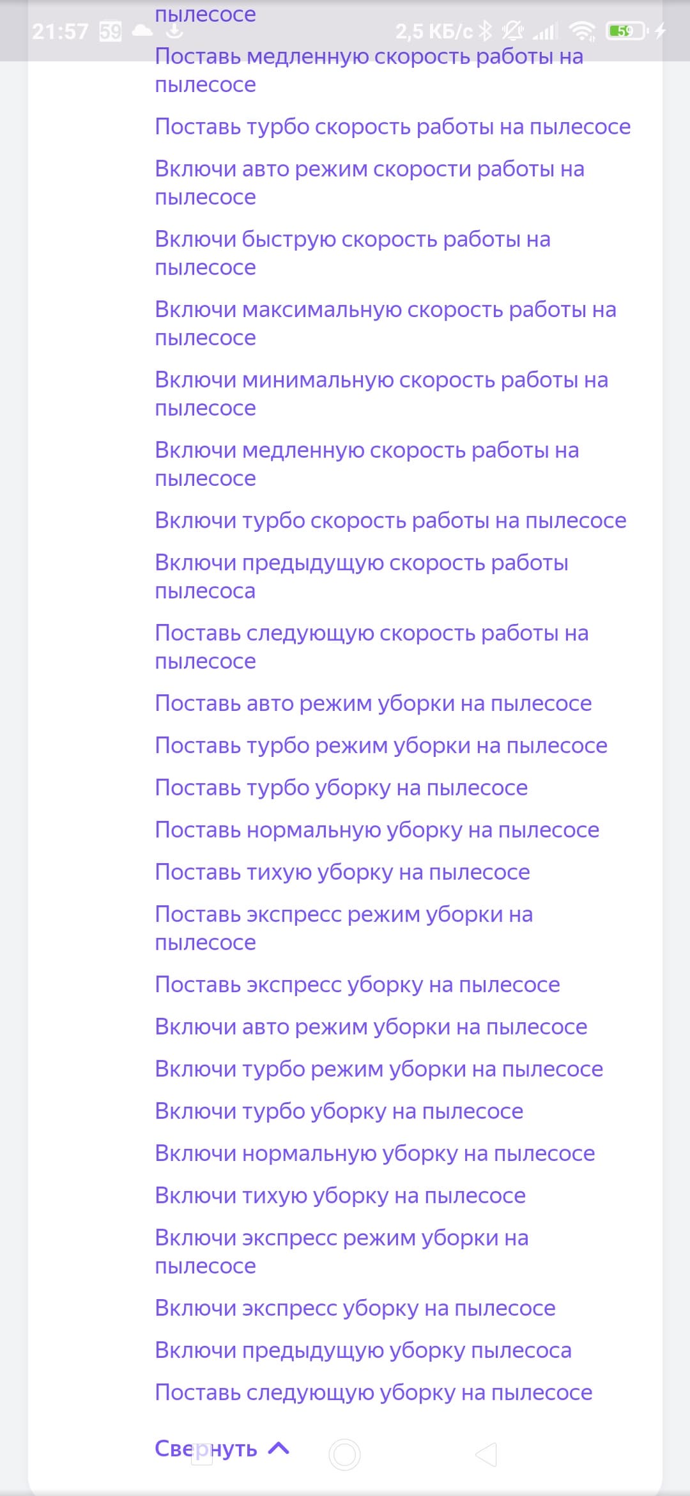The height and width of the screenshot is (1496, 690).
Task: Tap "Поставь экспресс уборку на пылесосе"
Action: pyautogui.click(x=357, y=985)
